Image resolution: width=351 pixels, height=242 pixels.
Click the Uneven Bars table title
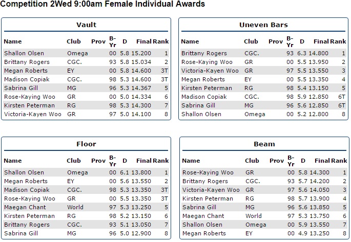pos(263,25)
